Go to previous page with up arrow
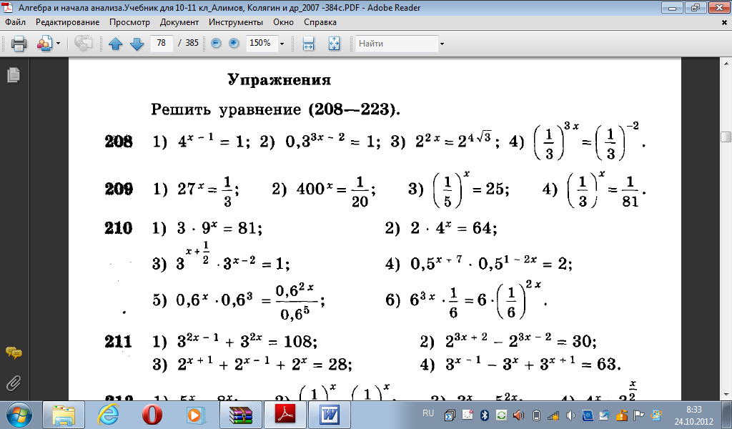732x429 pixels. click(x=115, y=44)
